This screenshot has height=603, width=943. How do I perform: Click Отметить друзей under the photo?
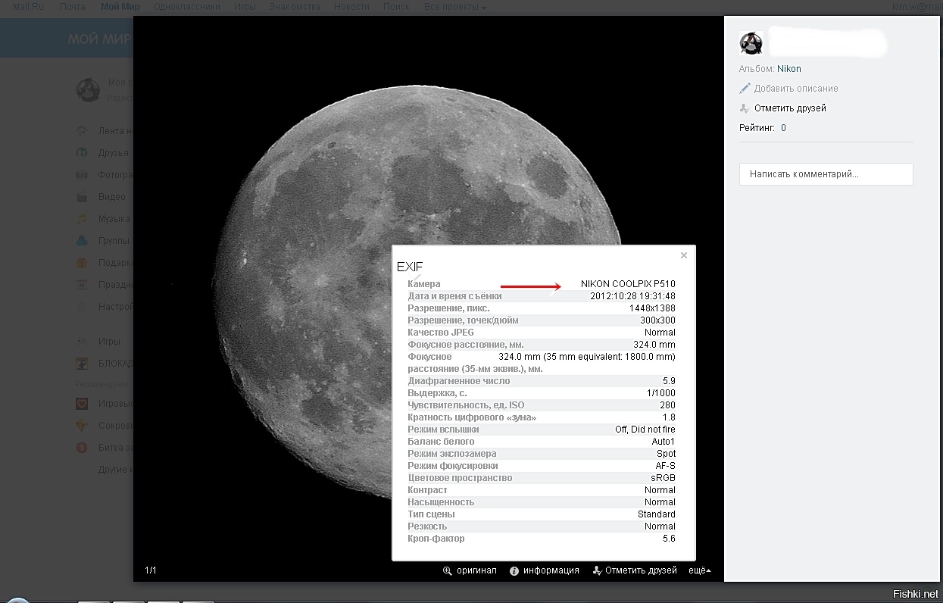641,570
